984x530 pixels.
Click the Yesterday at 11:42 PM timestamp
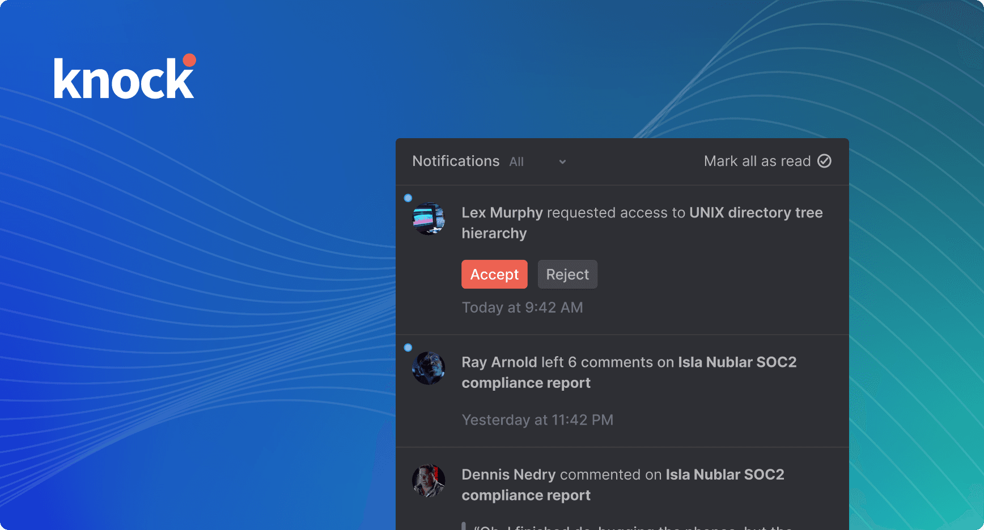click(537, 420)
